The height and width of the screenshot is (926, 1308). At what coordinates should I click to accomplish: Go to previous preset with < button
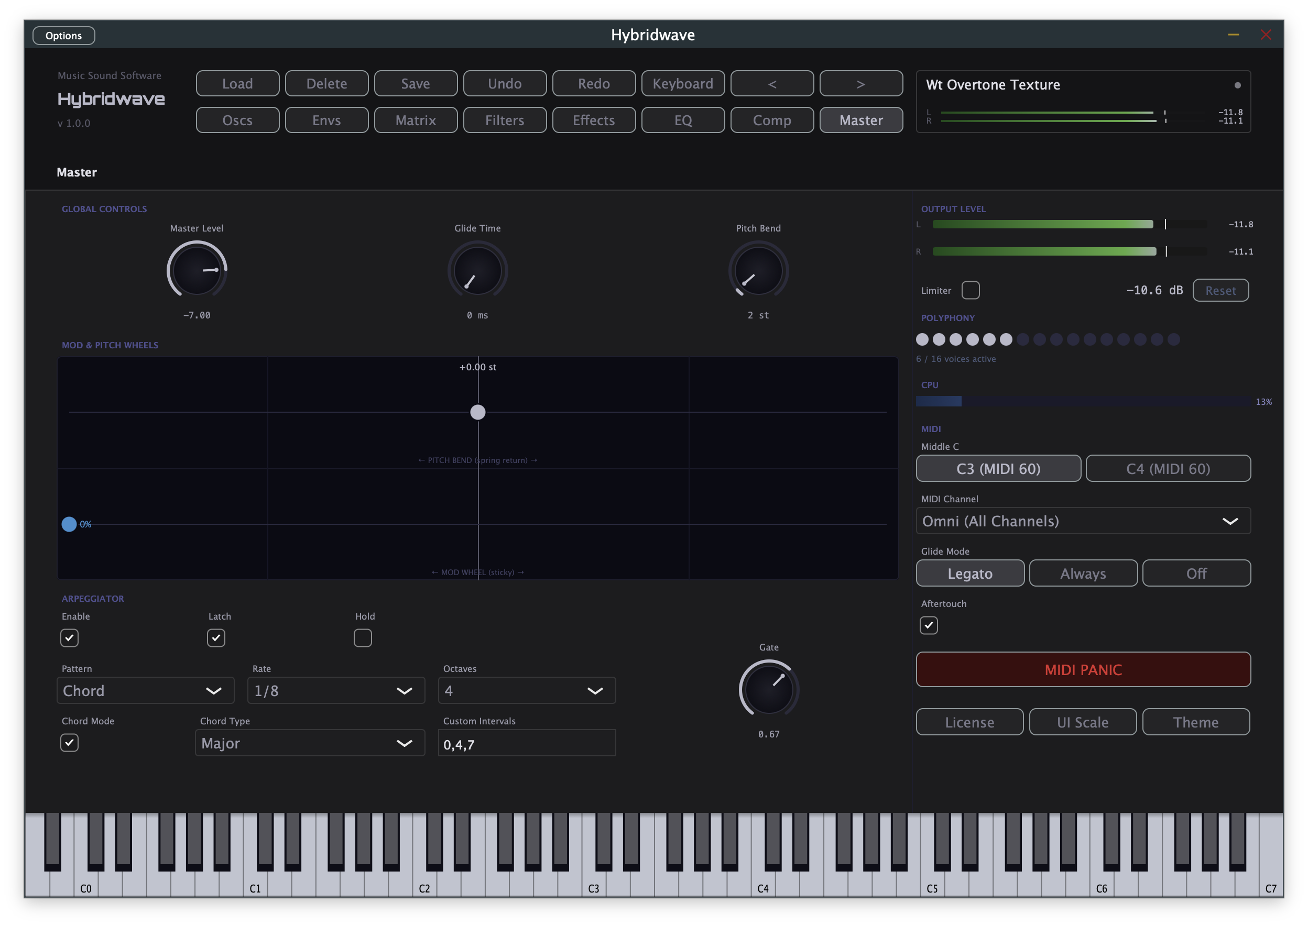(771, 83)
